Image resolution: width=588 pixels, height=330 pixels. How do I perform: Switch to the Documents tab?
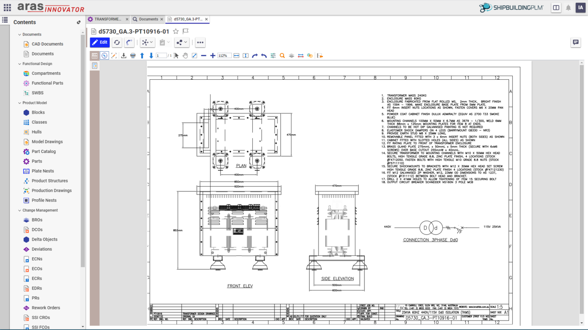coord(148,19)
